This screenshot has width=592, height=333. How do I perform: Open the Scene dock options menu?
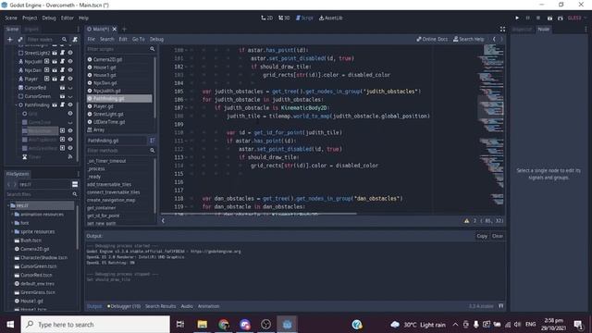[78, 29]
